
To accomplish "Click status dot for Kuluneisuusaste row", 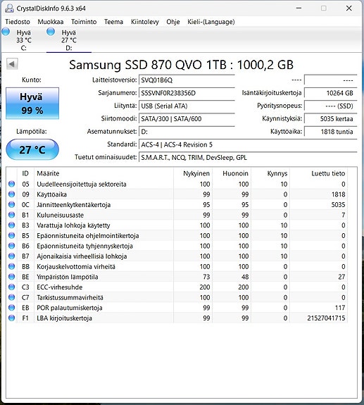I will pos(11,215).
